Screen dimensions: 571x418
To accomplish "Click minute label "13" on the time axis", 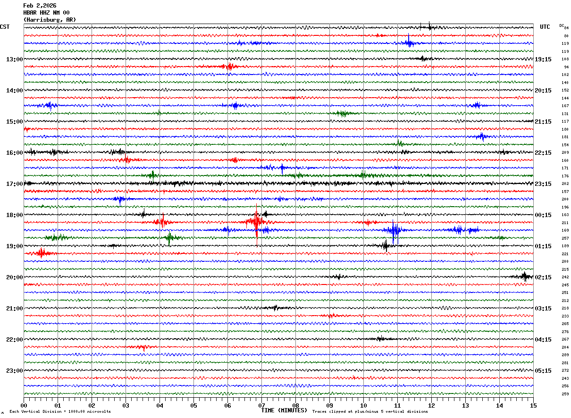I will click(465, 405).
